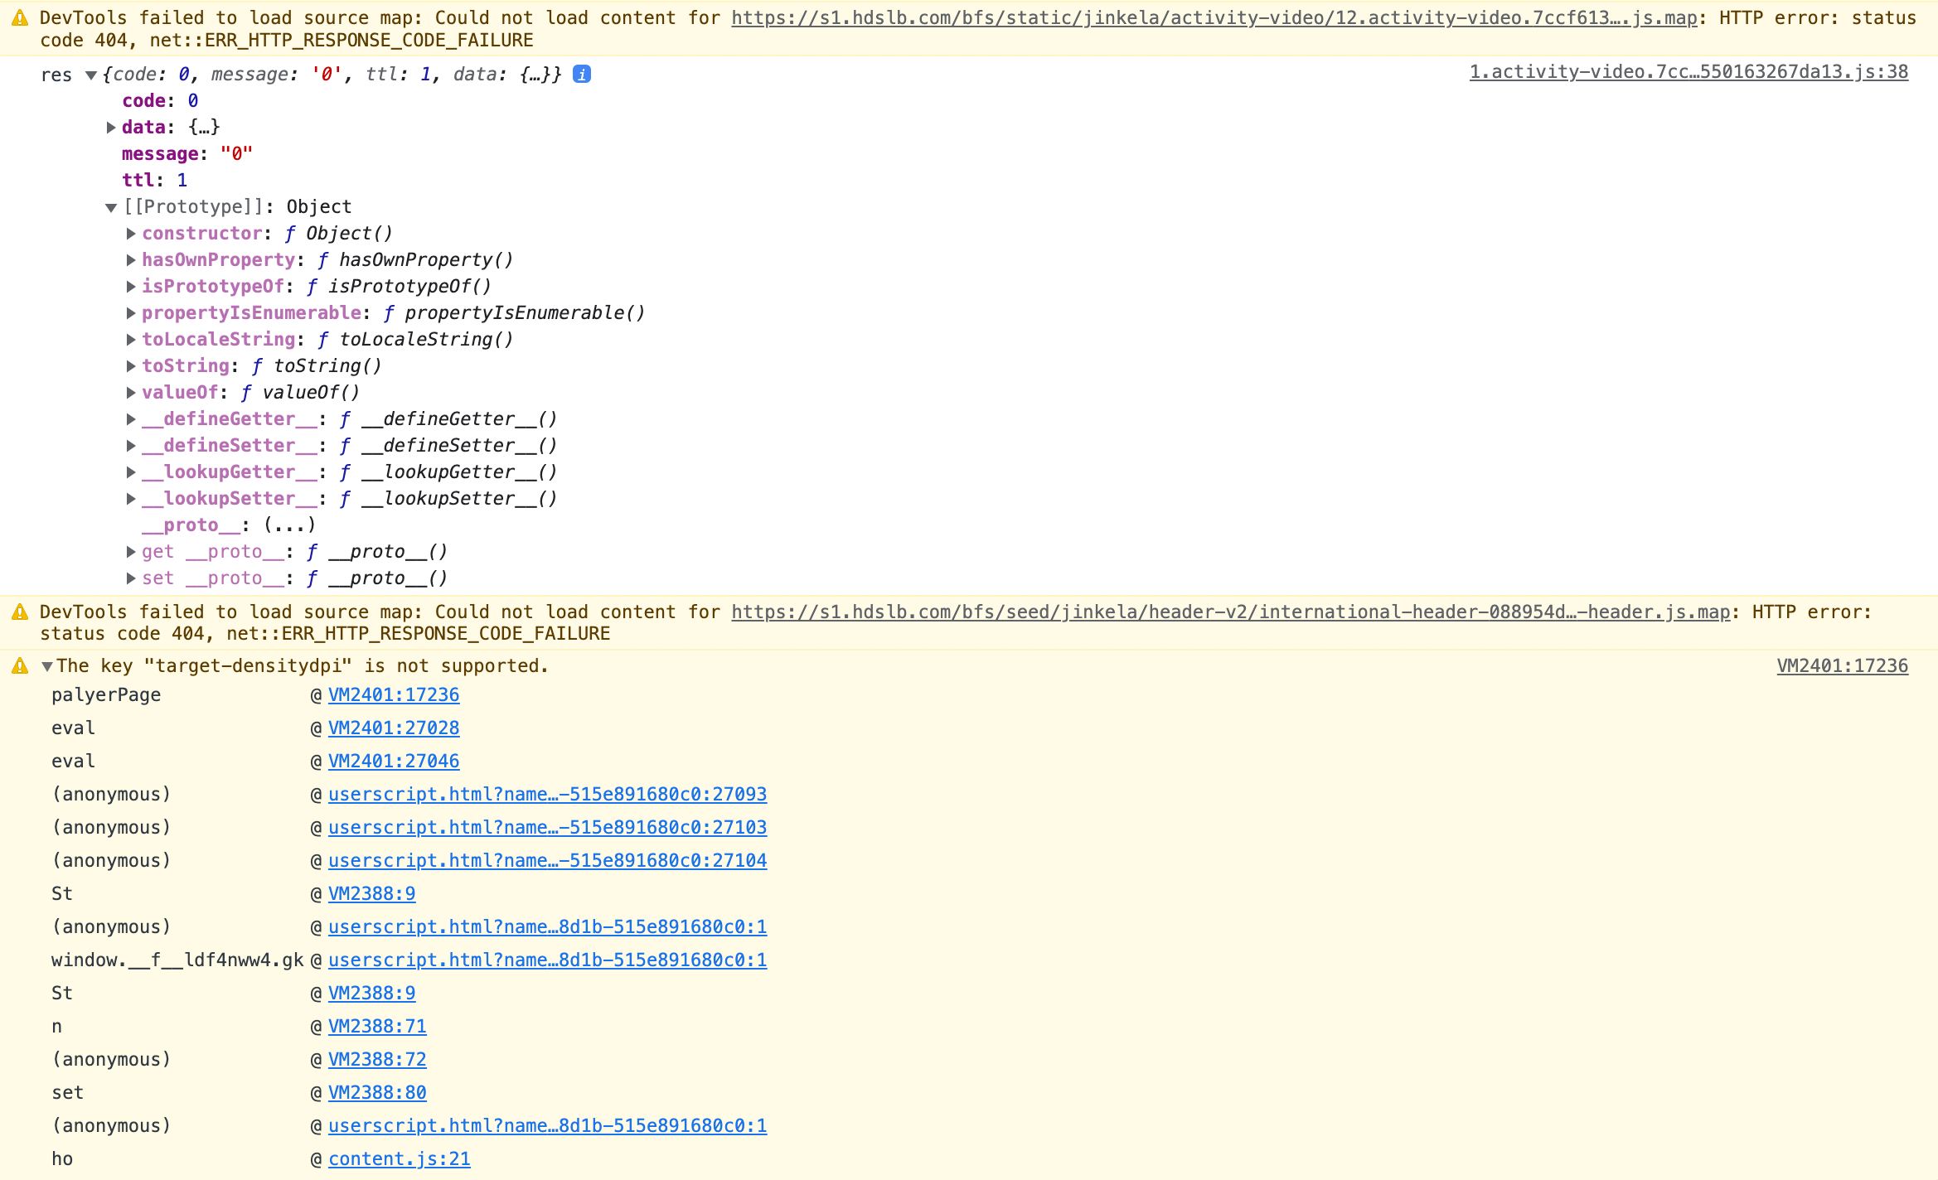Screen dimensions: 1938x1180
Task: Expand the __lookupSetter__ entry
Action: [x=131, y=499]
